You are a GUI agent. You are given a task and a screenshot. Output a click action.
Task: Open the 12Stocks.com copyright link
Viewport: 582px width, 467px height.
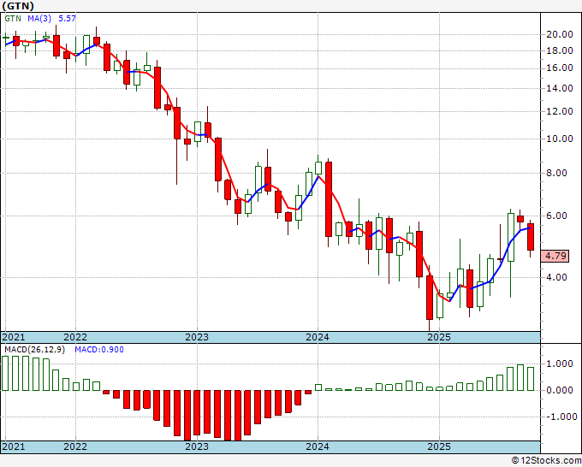(546, 461)
